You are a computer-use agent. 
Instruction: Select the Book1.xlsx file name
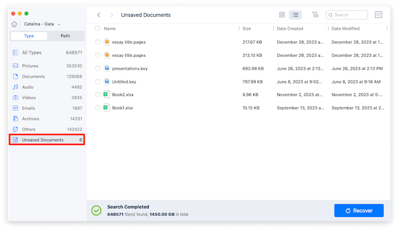pyautogui.click(x=122, y=108)
